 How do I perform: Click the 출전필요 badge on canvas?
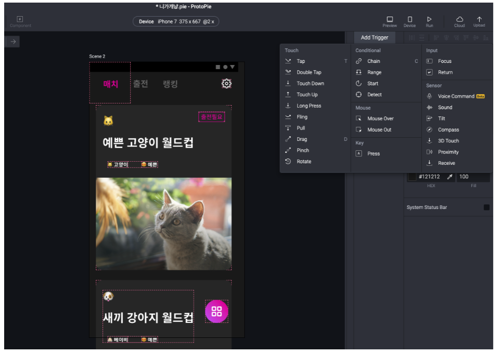point(212,116)
